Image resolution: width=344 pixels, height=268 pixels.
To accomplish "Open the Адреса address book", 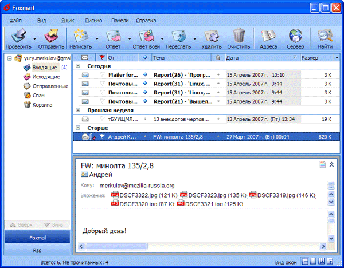I will pos(268,39).
